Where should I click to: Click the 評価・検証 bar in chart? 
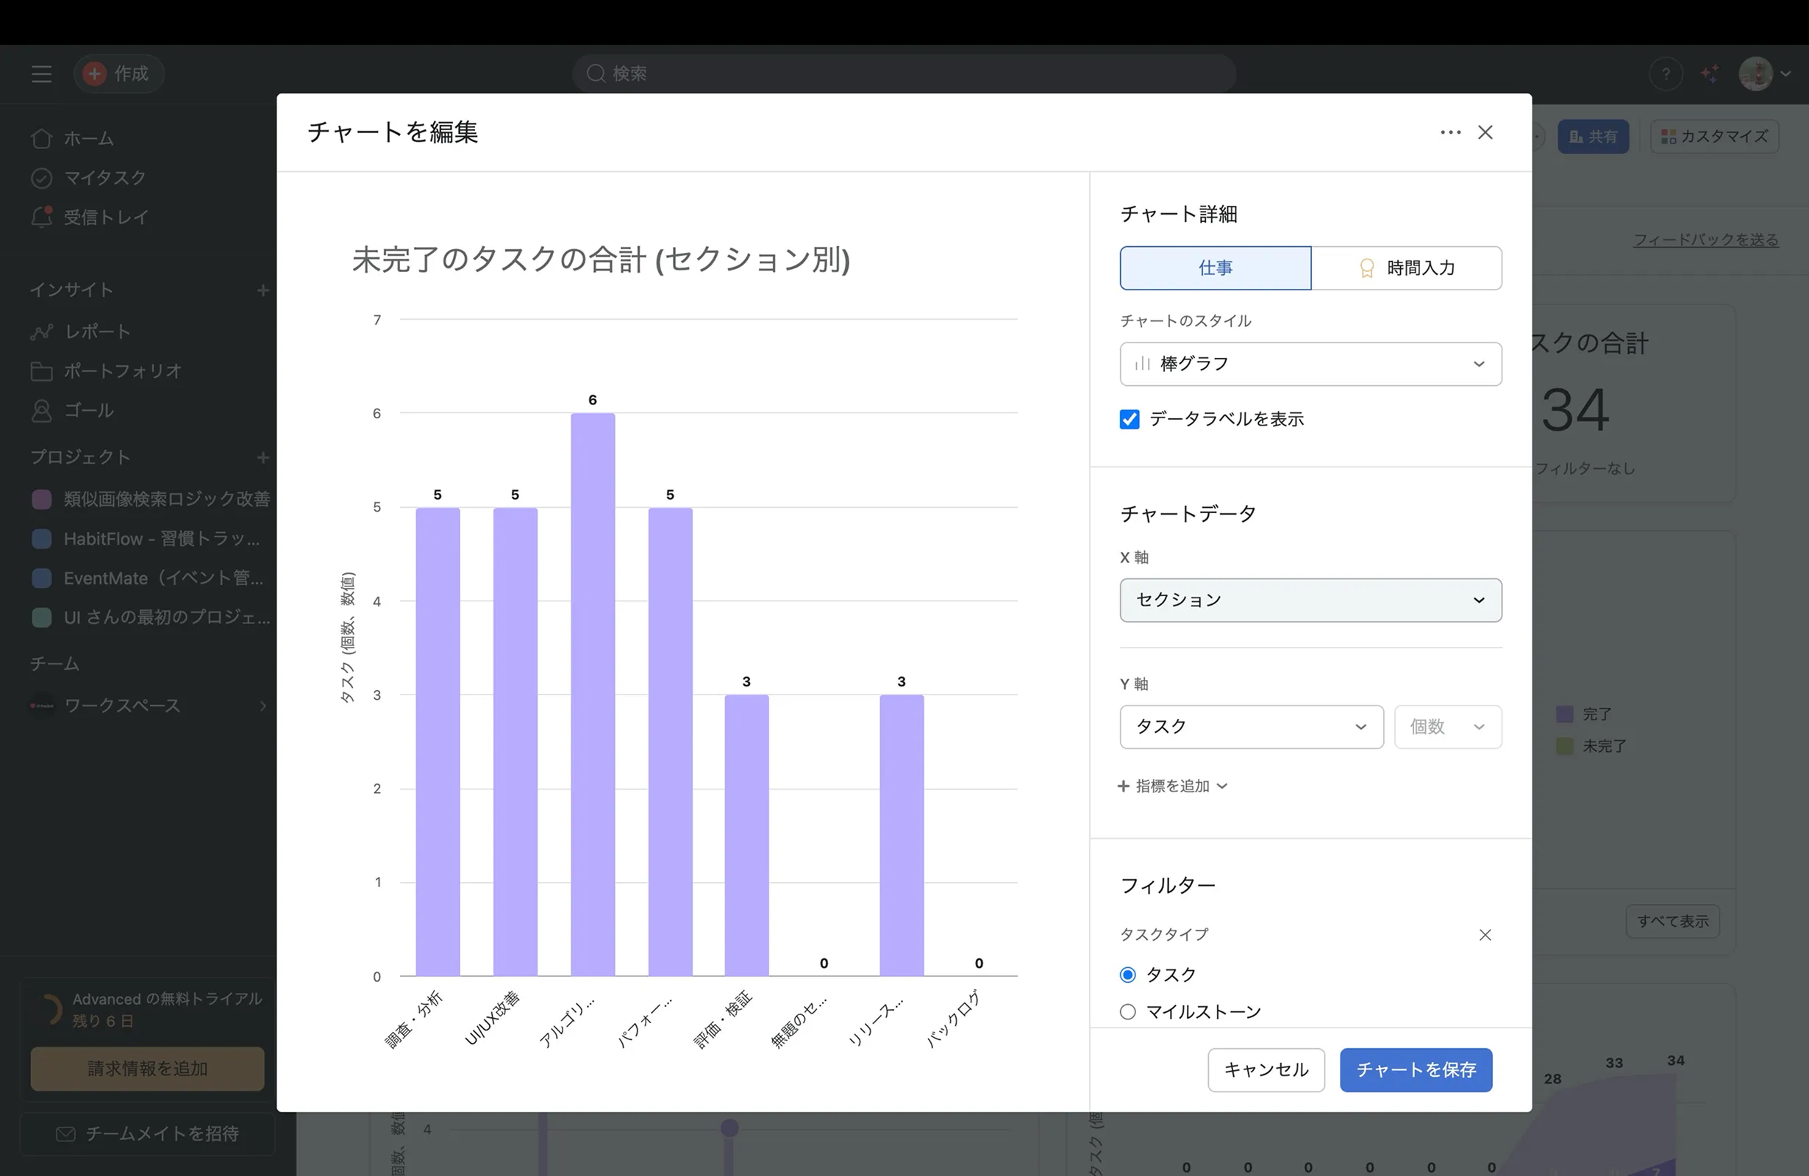click(746, 835)
